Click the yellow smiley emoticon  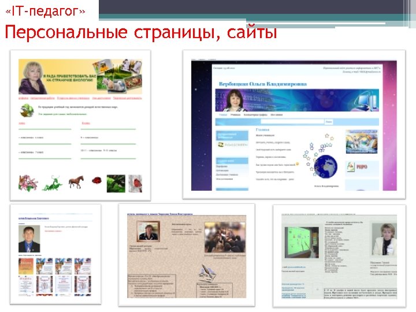(x=298, y=164)
